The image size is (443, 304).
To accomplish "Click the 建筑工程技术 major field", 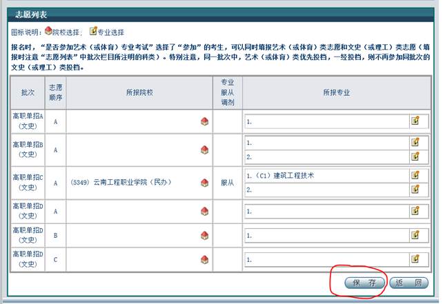I will [x=326, y=176].
